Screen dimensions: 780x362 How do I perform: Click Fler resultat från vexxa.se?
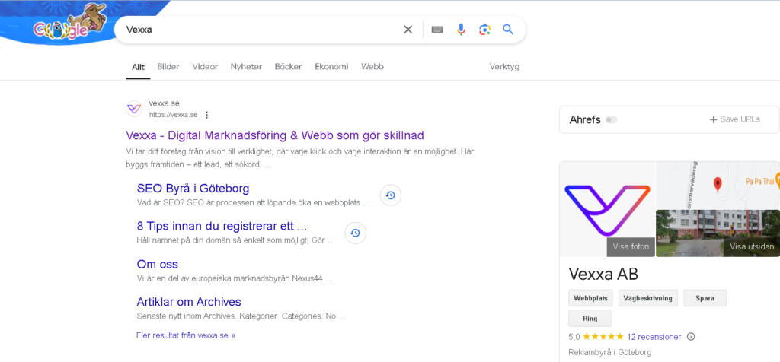(186, 335)
